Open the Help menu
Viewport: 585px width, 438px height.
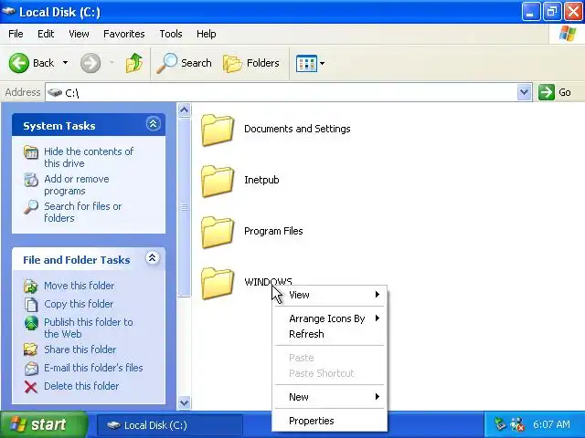(207, 34)
